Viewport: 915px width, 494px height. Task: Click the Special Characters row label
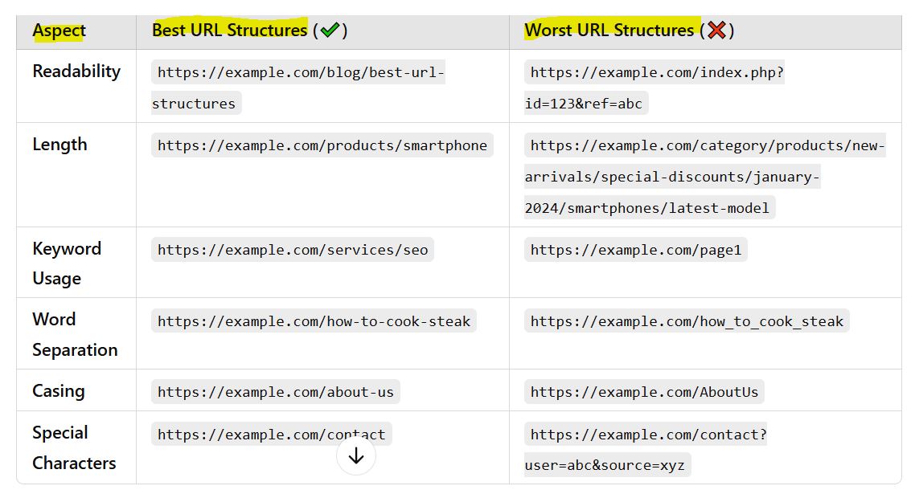(74, 447)
